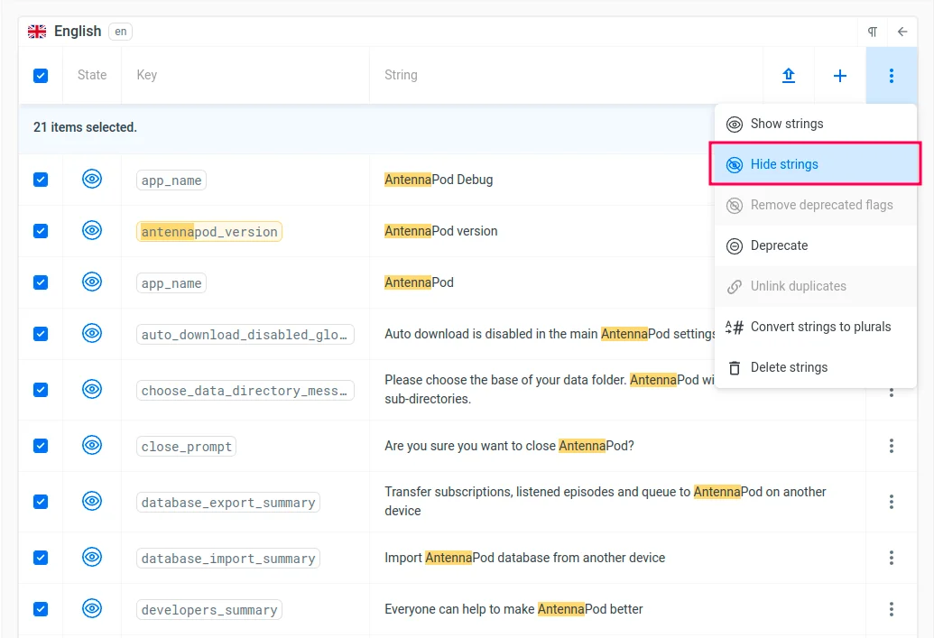Click eye icon on close_prompt row
This screenshot has width=934, height=638.
point(92,446)
